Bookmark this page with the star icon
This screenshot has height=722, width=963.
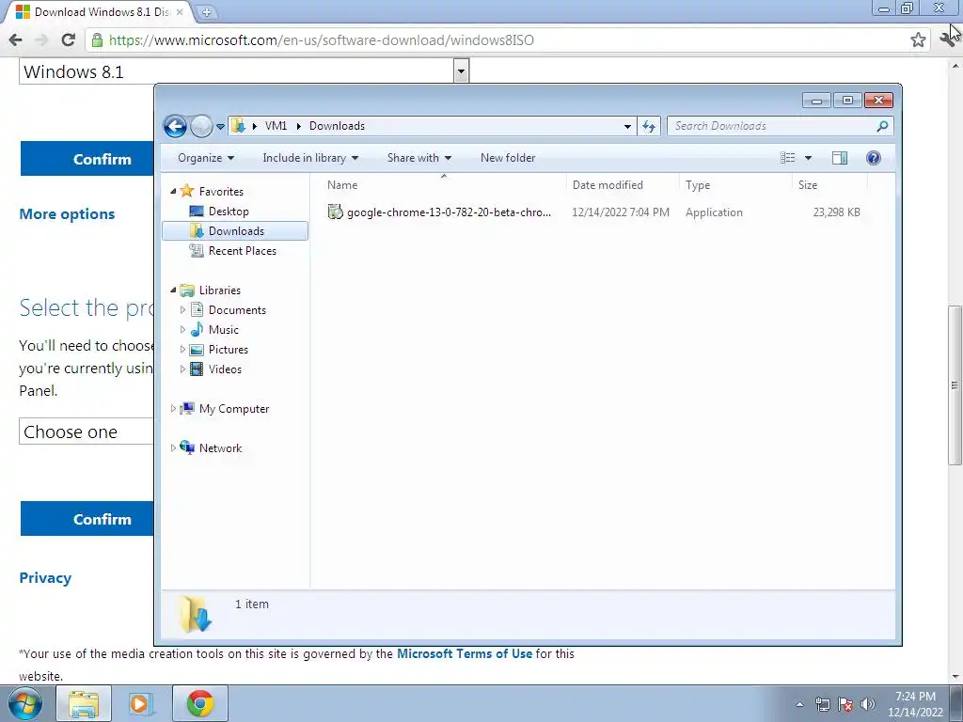[918, 39]
